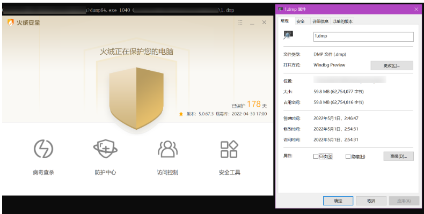The width and height of the screenshot is (424, 214).
Task: Click the dump64.exe 1040 command text
Action: [x=110, y=10]
